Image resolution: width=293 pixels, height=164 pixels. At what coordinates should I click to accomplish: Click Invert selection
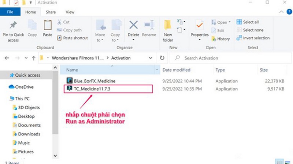tap(253, 38)
